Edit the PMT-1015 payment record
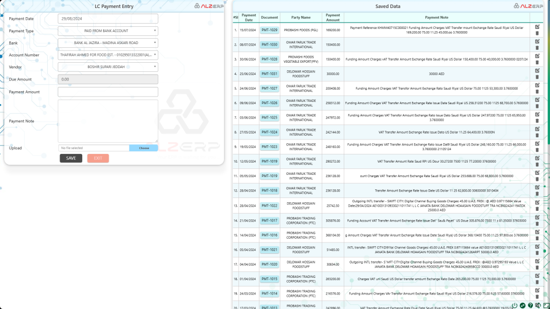Viewport: 550px width, 309px height. (537, 276)
